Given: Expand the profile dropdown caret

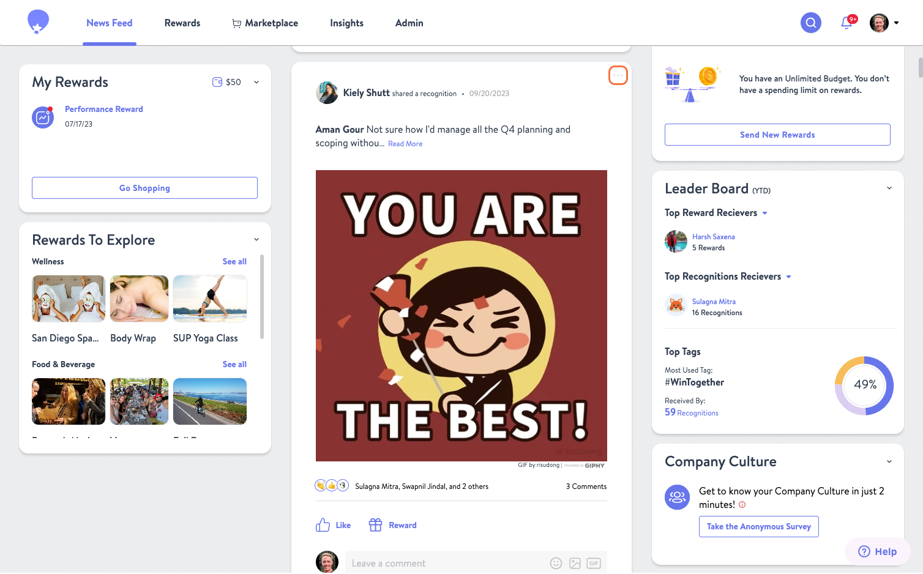Looking at the screenshot, I should [896, 23].
